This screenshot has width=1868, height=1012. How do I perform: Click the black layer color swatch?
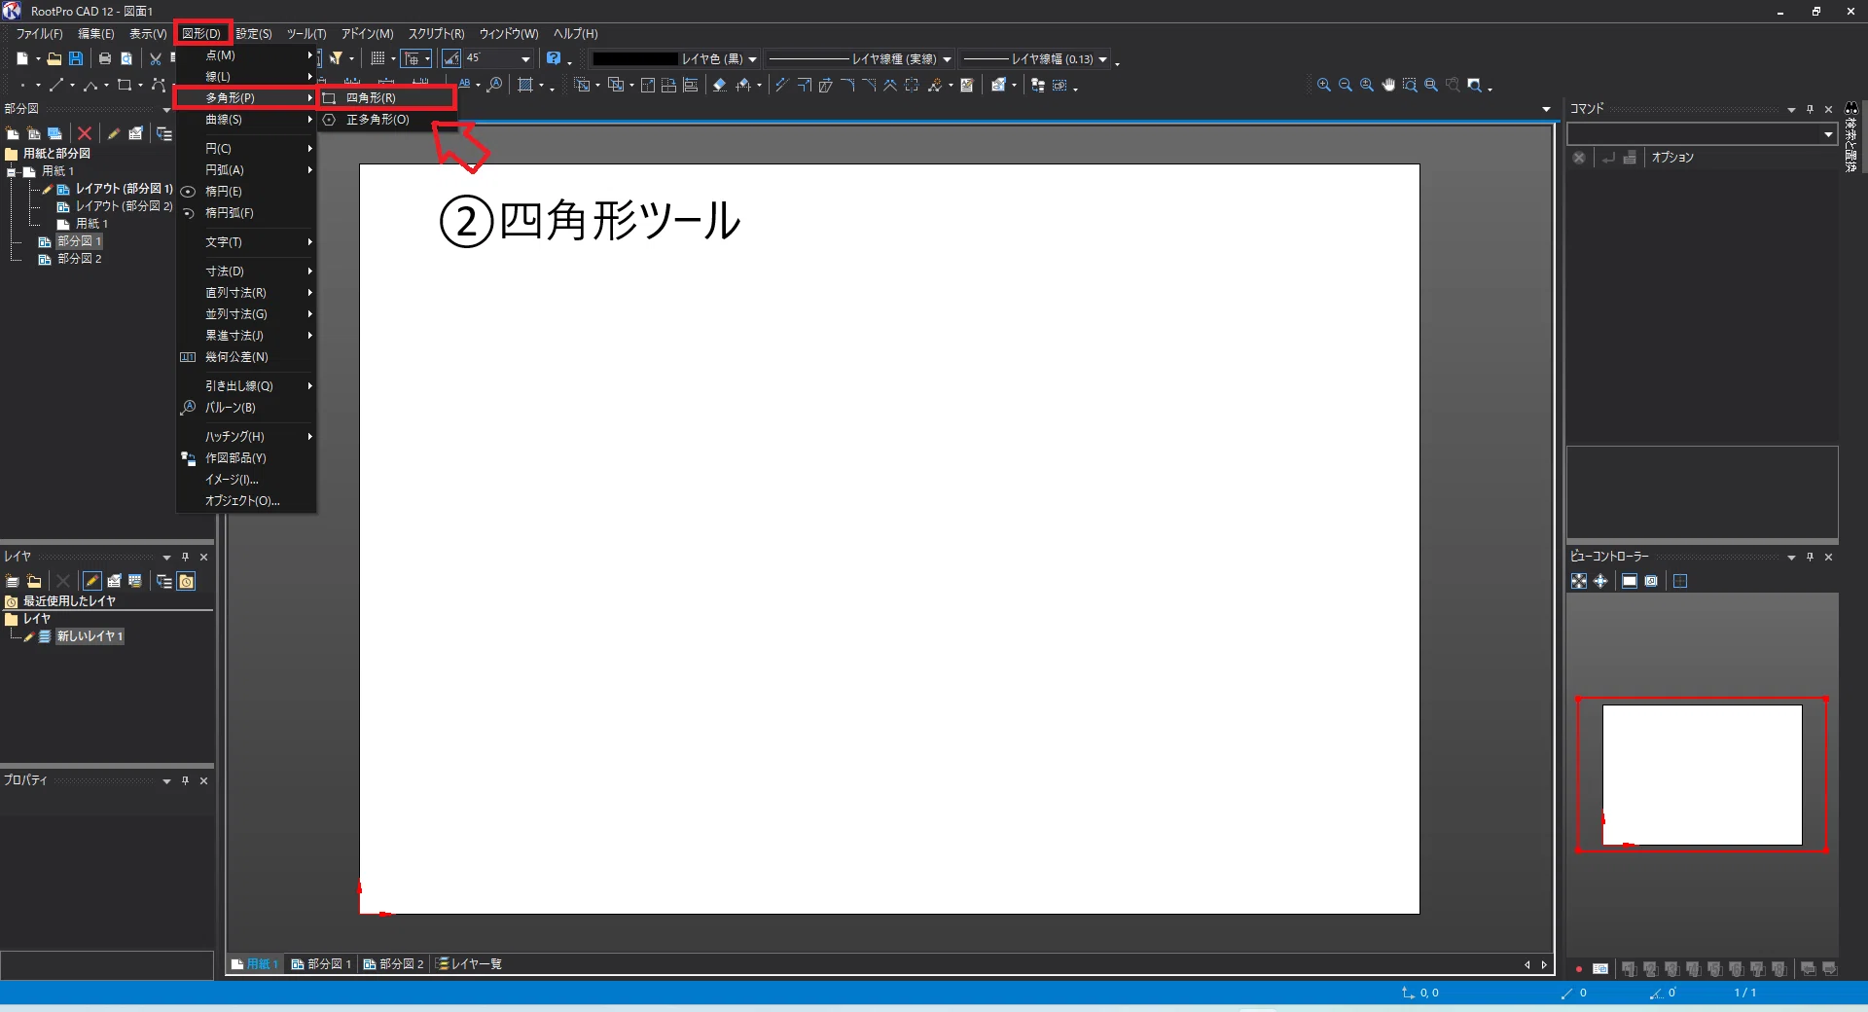[x=634, y=59]
